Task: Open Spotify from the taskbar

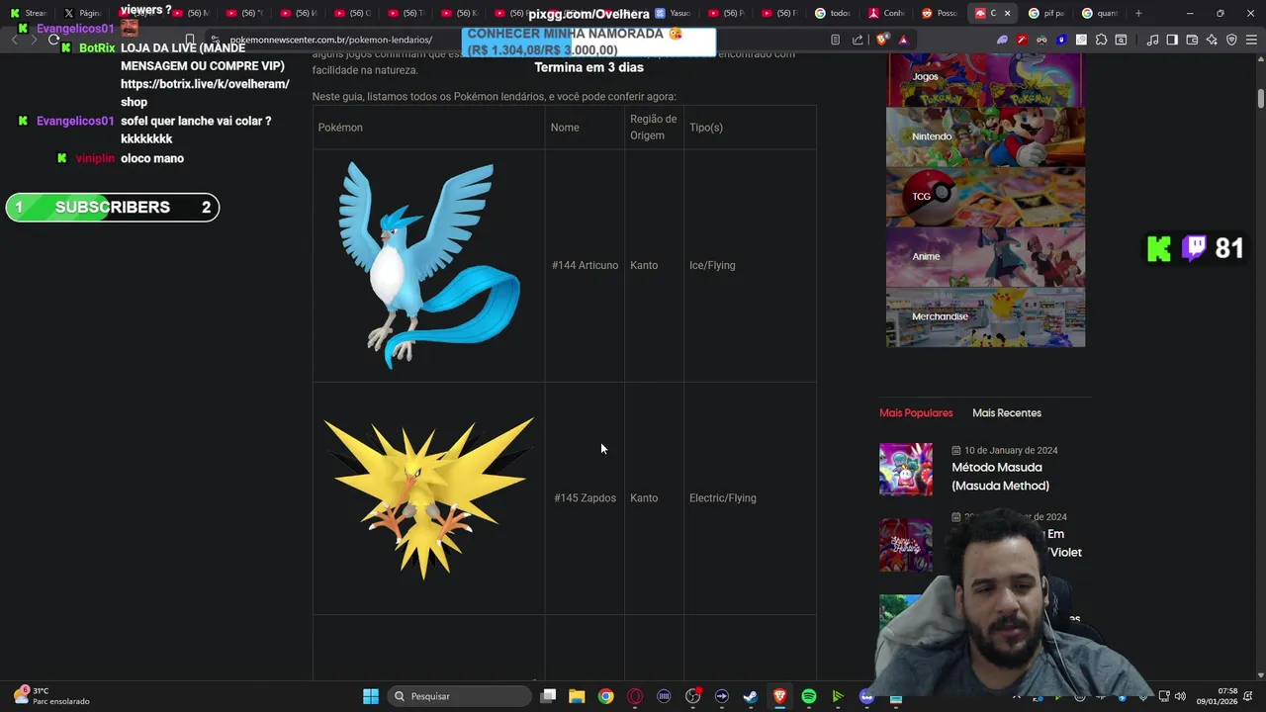Action: 808,696
